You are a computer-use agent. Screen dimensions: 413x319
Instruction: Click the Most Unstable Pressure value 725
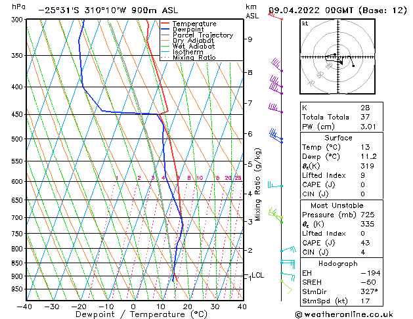coord(368,215)
